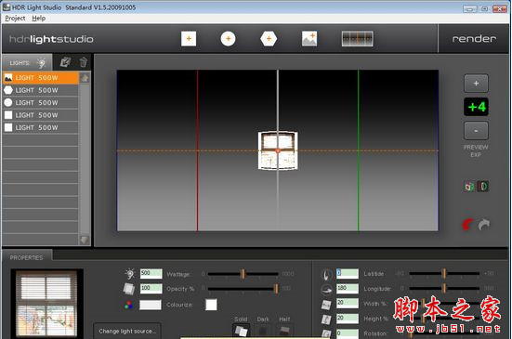Click the Longitude field showing 180
Screen dimensions: 512x339
click(348, 288)
